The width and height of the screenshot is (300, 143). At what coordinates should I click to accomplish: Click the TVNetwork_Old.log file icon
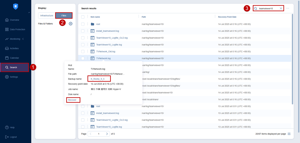pyautogui.click(x=93, y=51)
